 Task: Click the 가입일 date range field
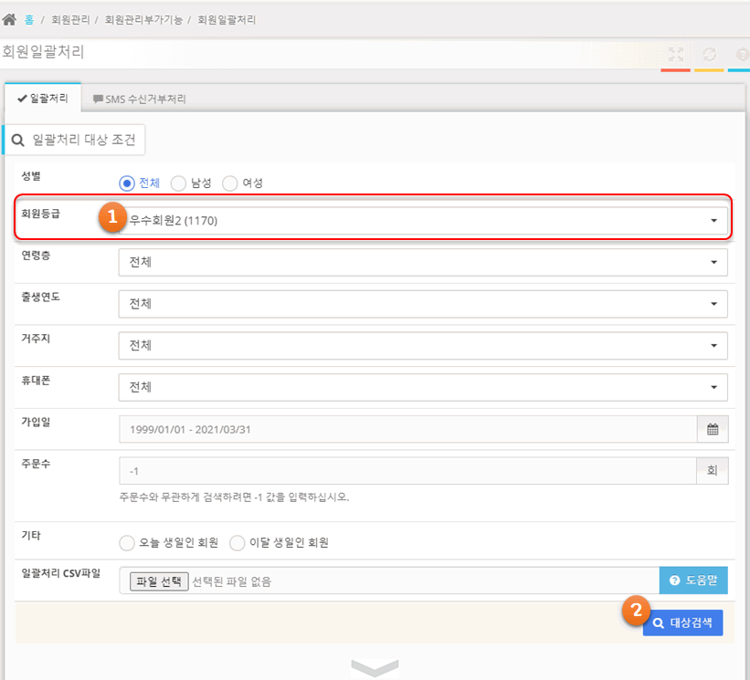click(x=408, y=429)
